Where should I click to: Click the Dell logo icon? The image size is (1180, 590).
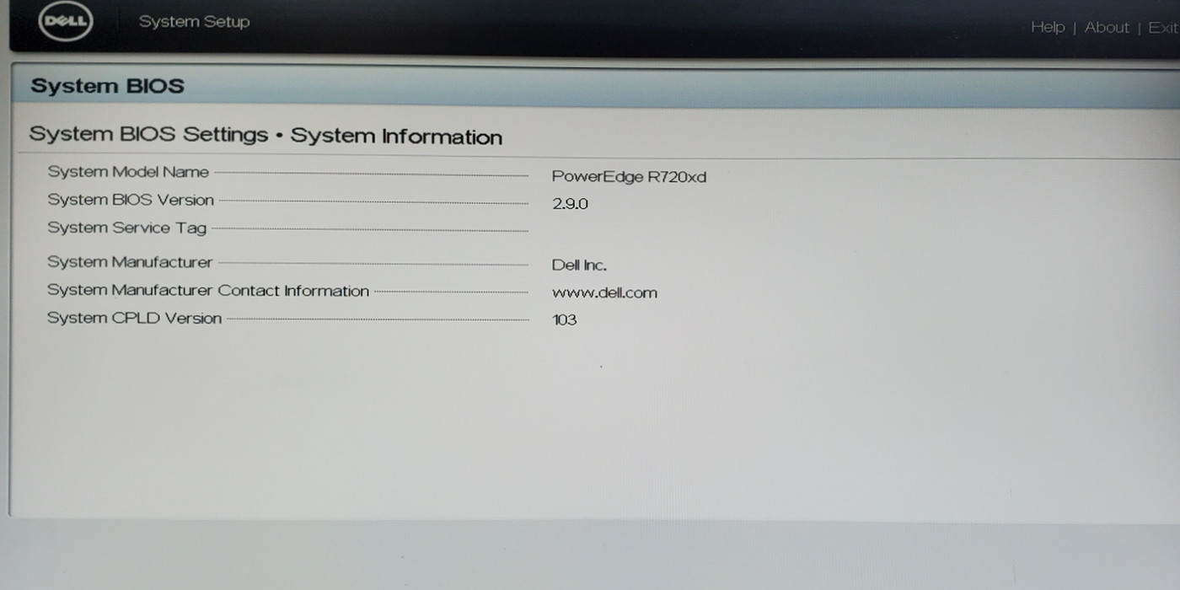click(x=66, y=21)
